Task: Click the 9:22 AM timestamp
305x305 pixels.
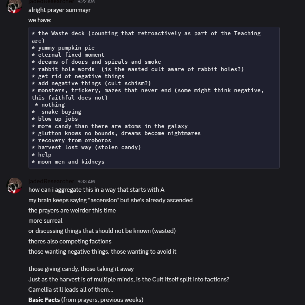Action: tap(86, 2)
